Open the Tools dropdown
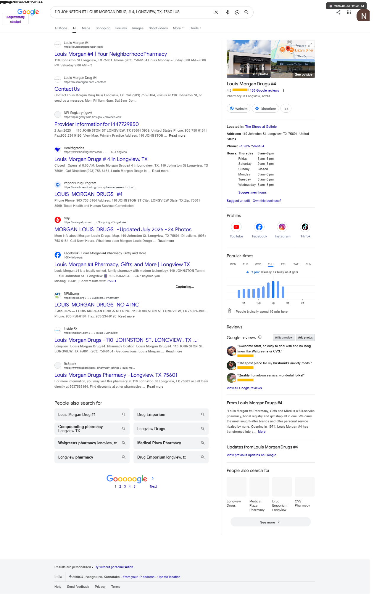Viewport: 374px width, 594px height. point(196,28)
